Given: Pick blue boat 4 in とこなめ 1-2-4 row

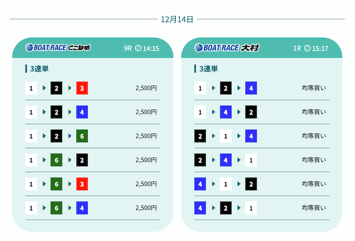Looking at the screenshot, I should (x=82, y=112).
